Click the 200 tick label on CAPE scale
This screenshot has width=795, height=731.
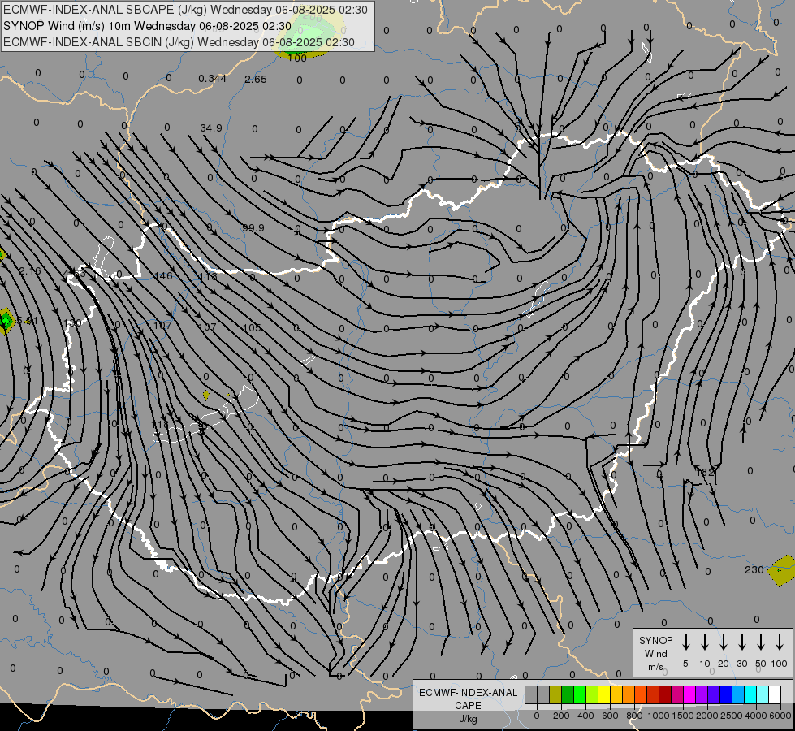click(x=561, y=716)
